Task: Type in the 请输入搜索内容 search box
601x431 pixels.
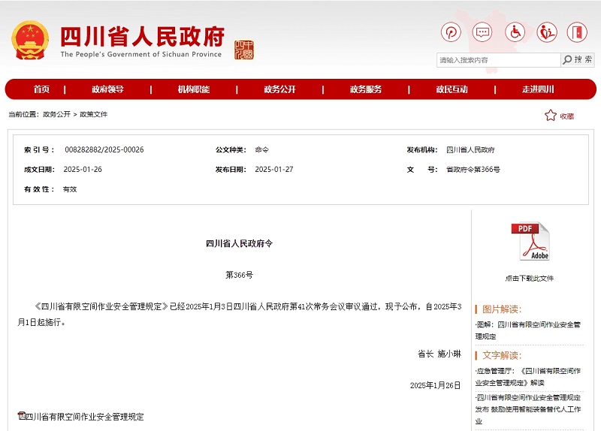Action: (498, 60)
